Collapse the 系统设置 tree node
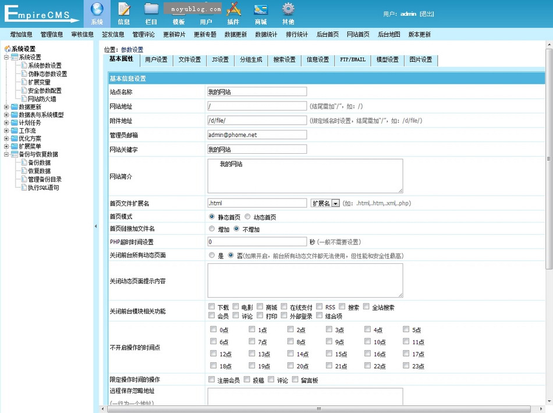 [x=6, y=57]
